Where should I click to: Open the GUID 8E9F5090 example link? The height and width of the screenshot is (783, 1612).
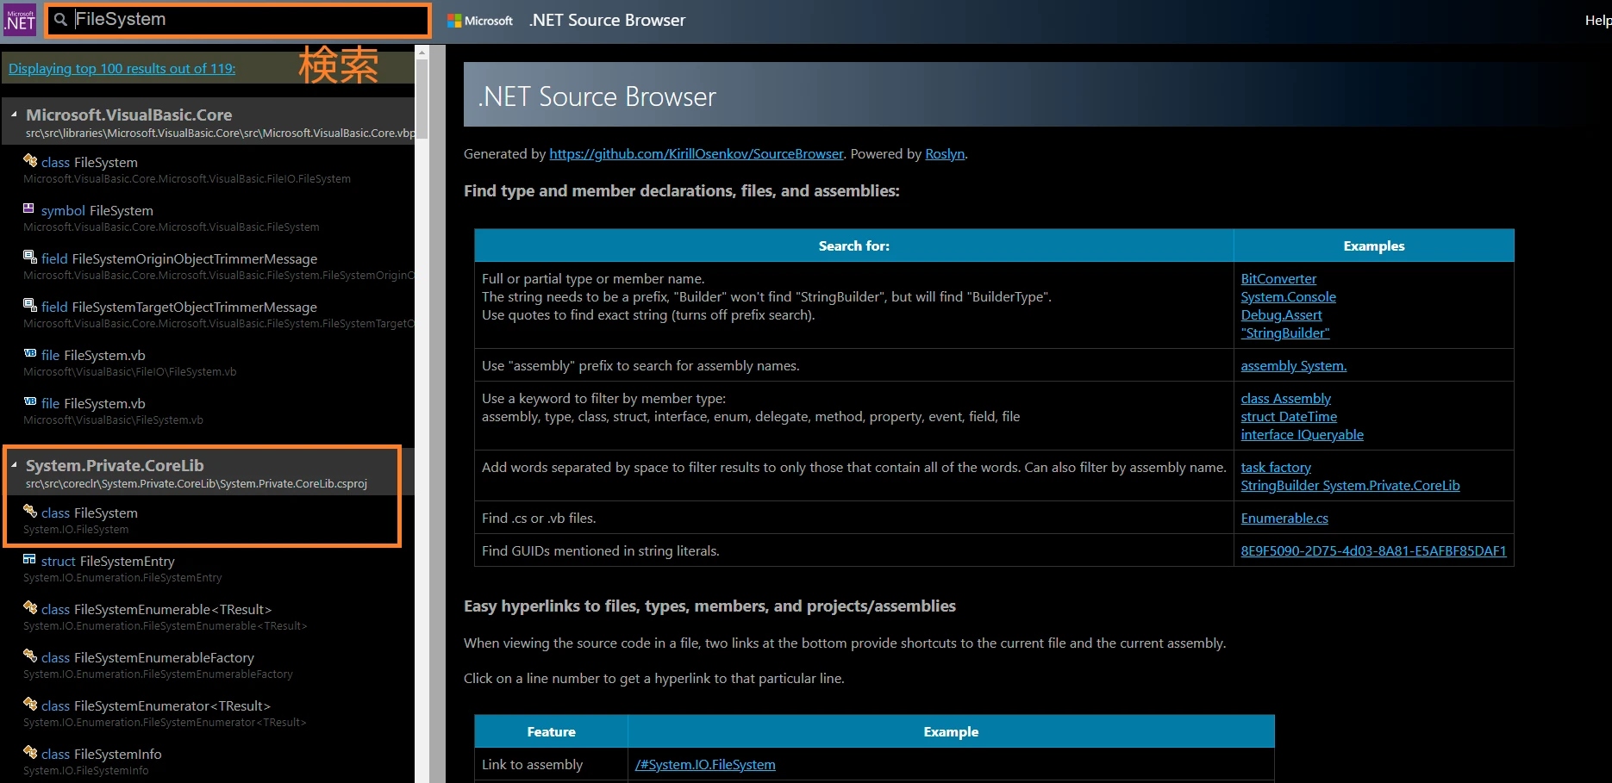(x=1373, y=550)
